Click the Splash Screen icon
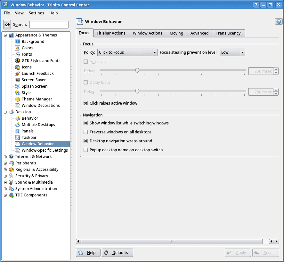Viewport: 284px width, 262px height. click(18, 86)
